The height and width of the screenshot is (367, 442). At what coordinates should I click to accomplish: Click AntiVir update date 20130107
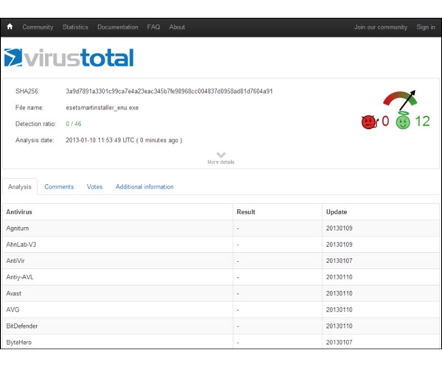point(339,261)
